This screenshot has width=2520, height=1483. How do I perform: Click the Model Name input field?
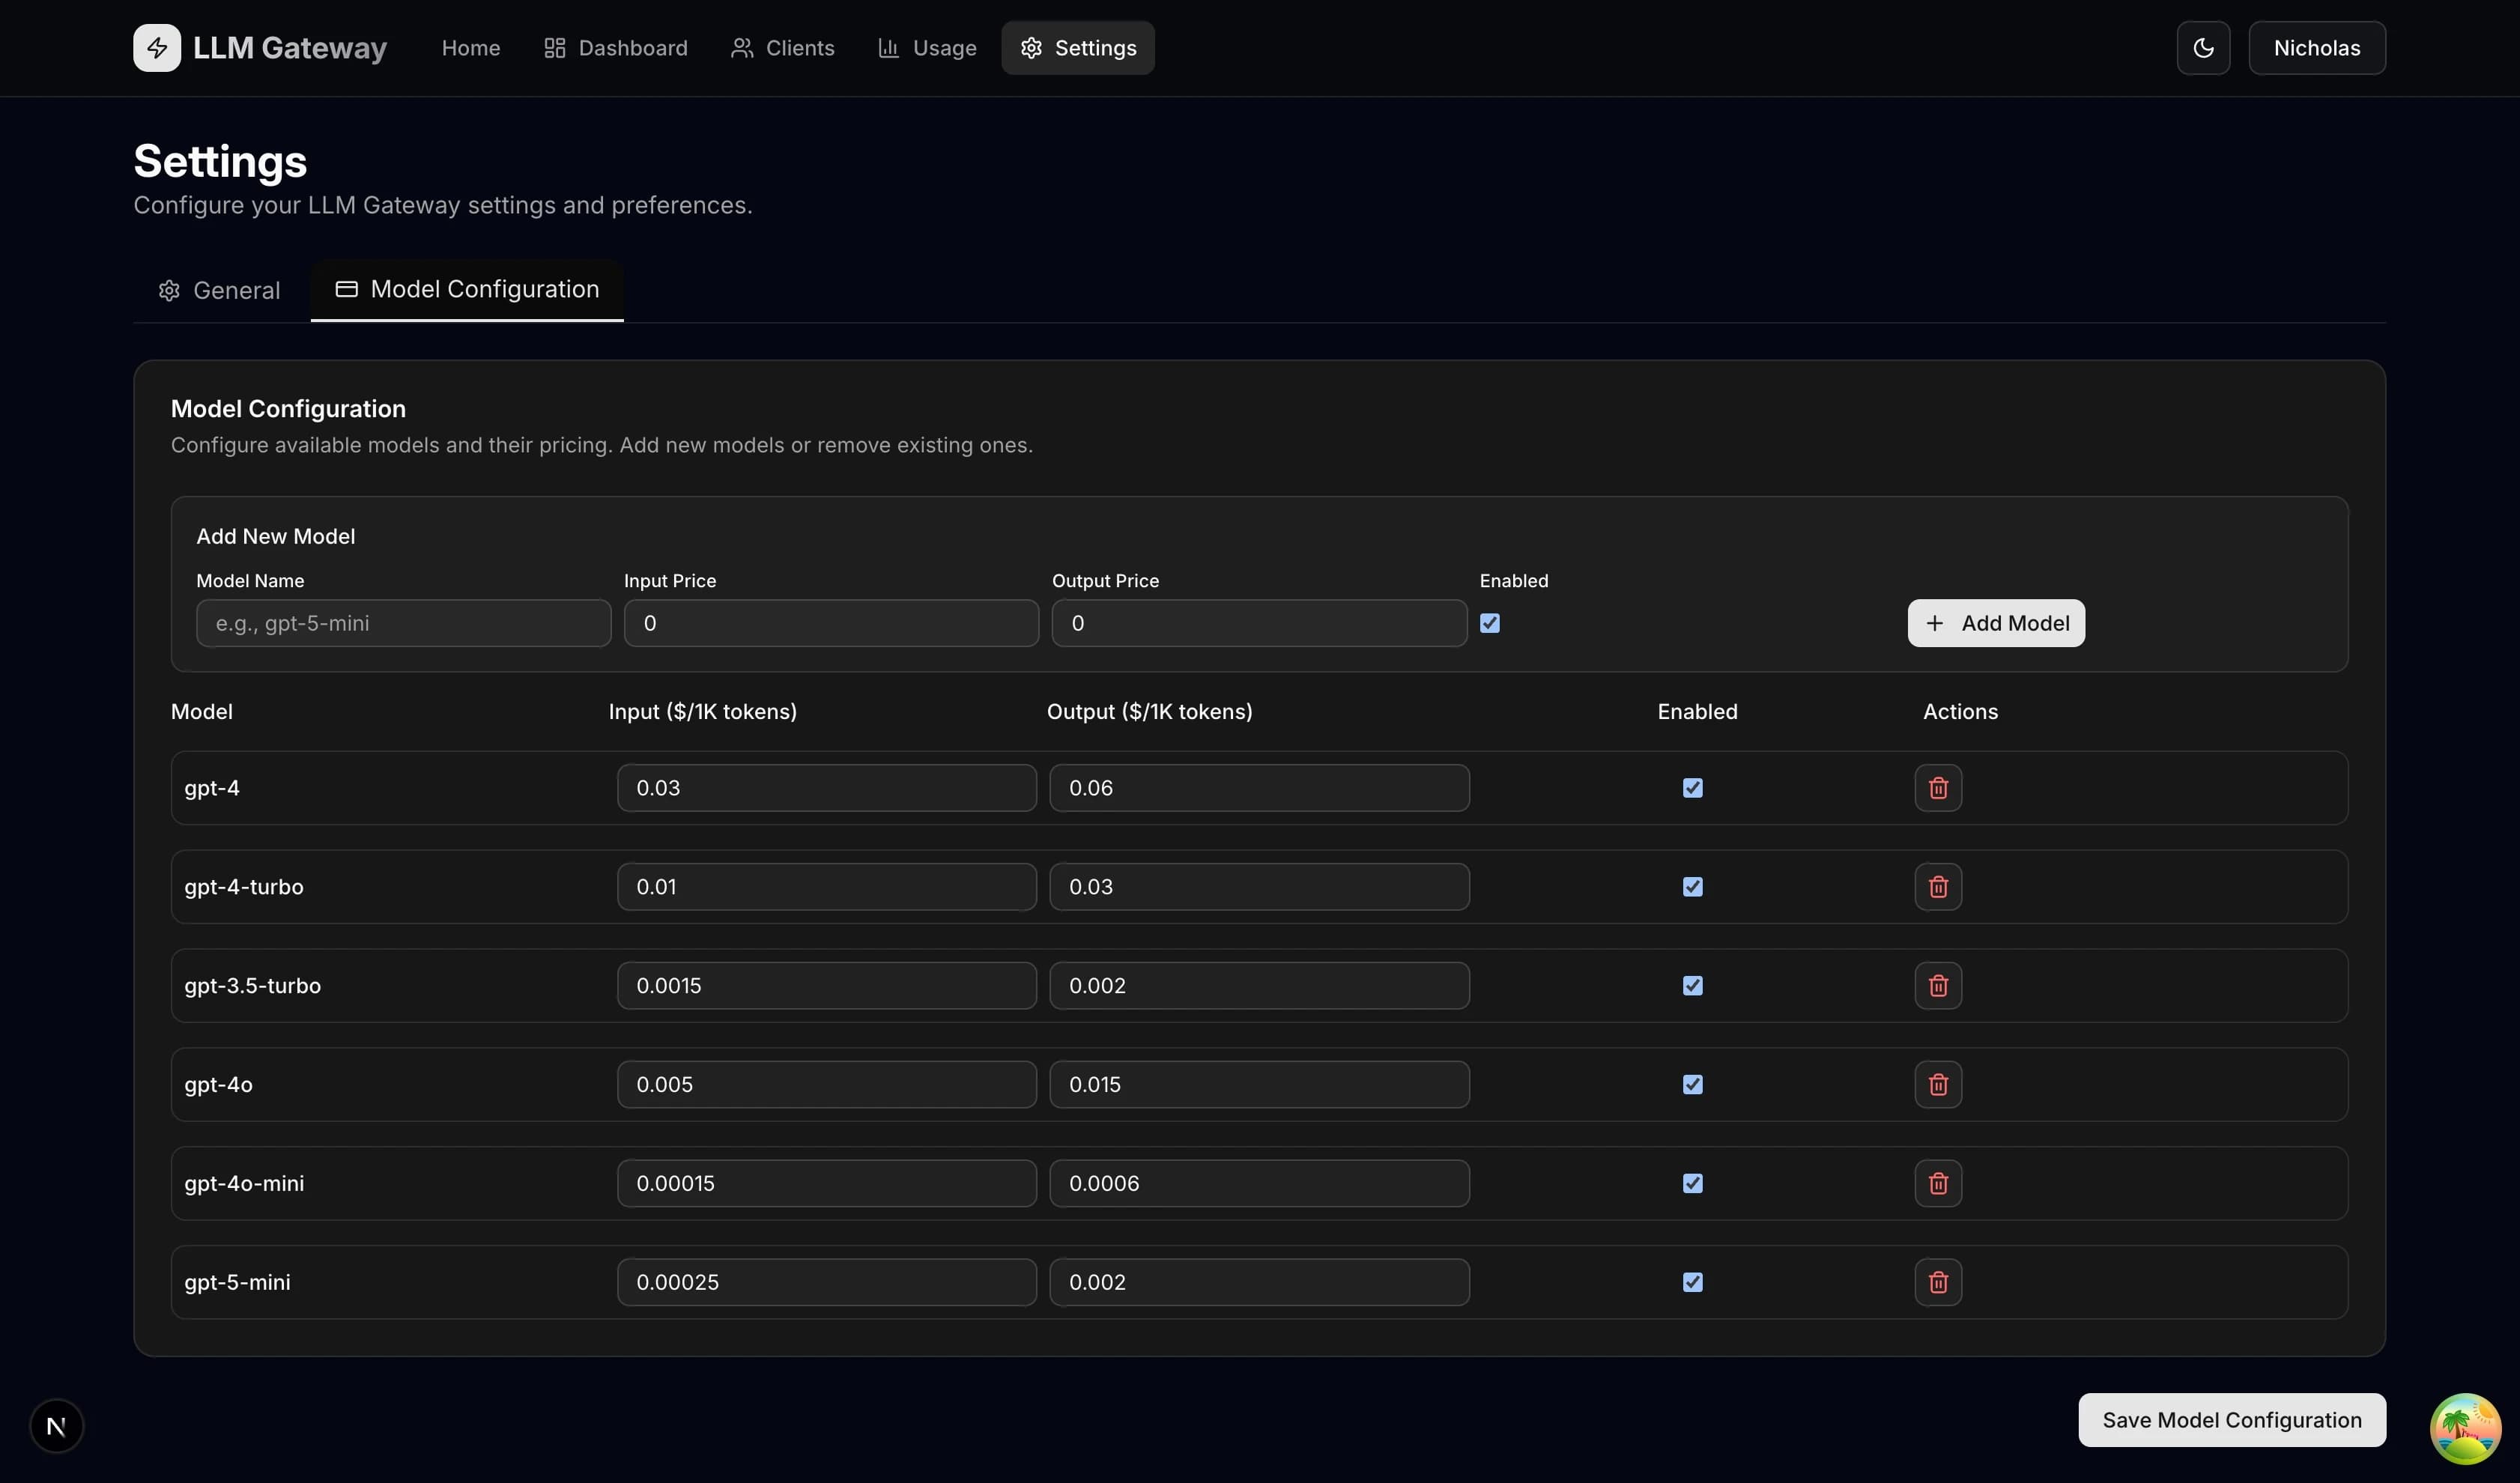pos(403,622)
